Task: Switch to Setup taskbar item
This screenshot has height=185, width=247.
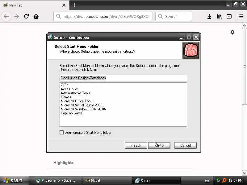Action: point(156,180)
